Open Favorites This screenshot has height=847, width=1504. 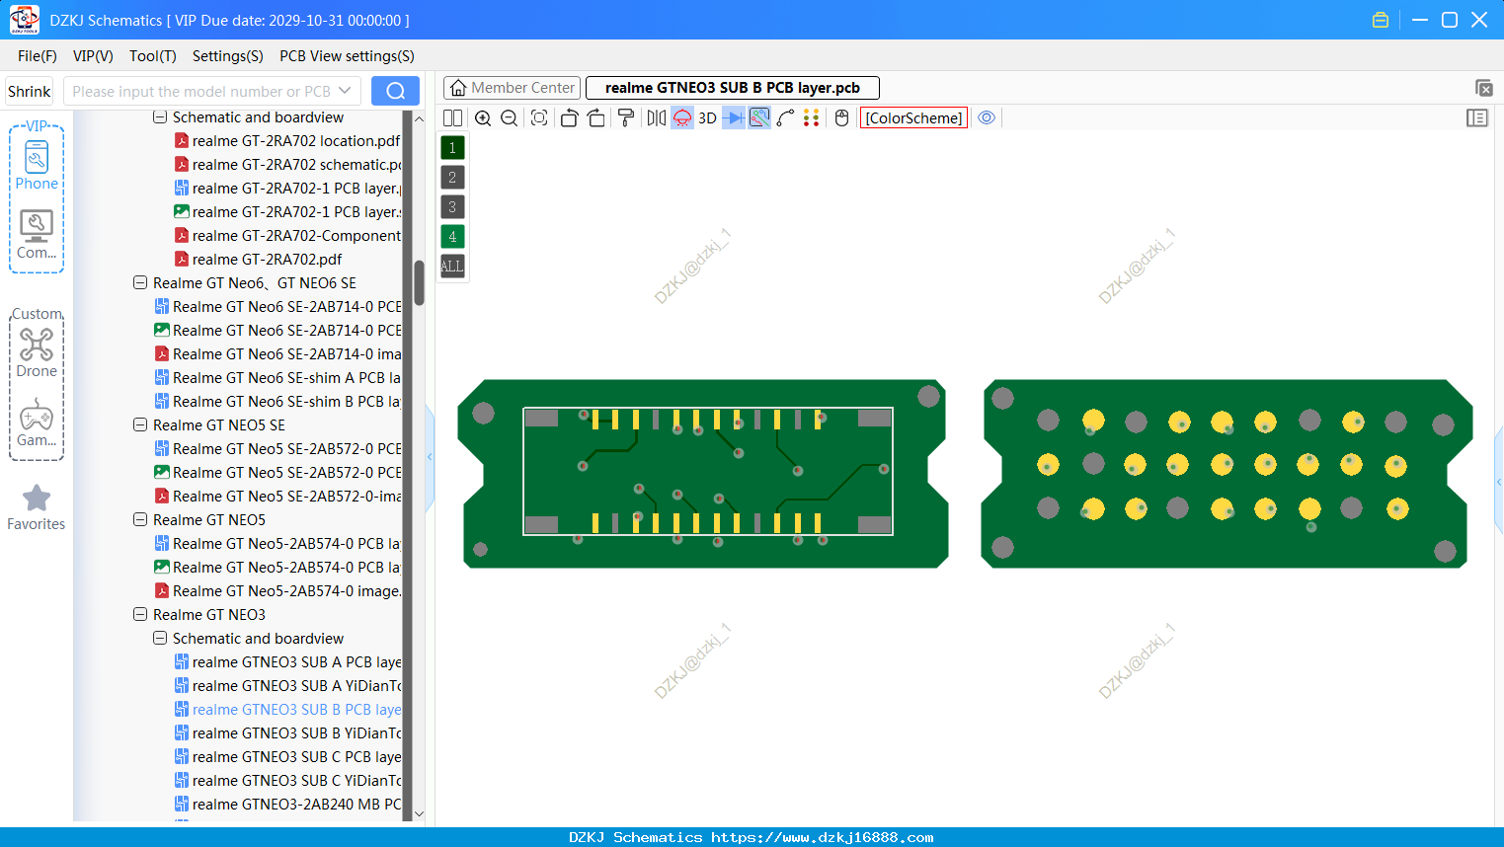point(37,508)
